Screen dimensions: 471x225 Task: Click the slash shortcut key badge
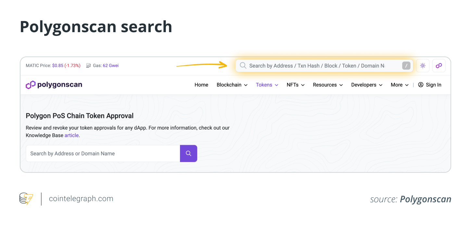[x=406, y=66]
